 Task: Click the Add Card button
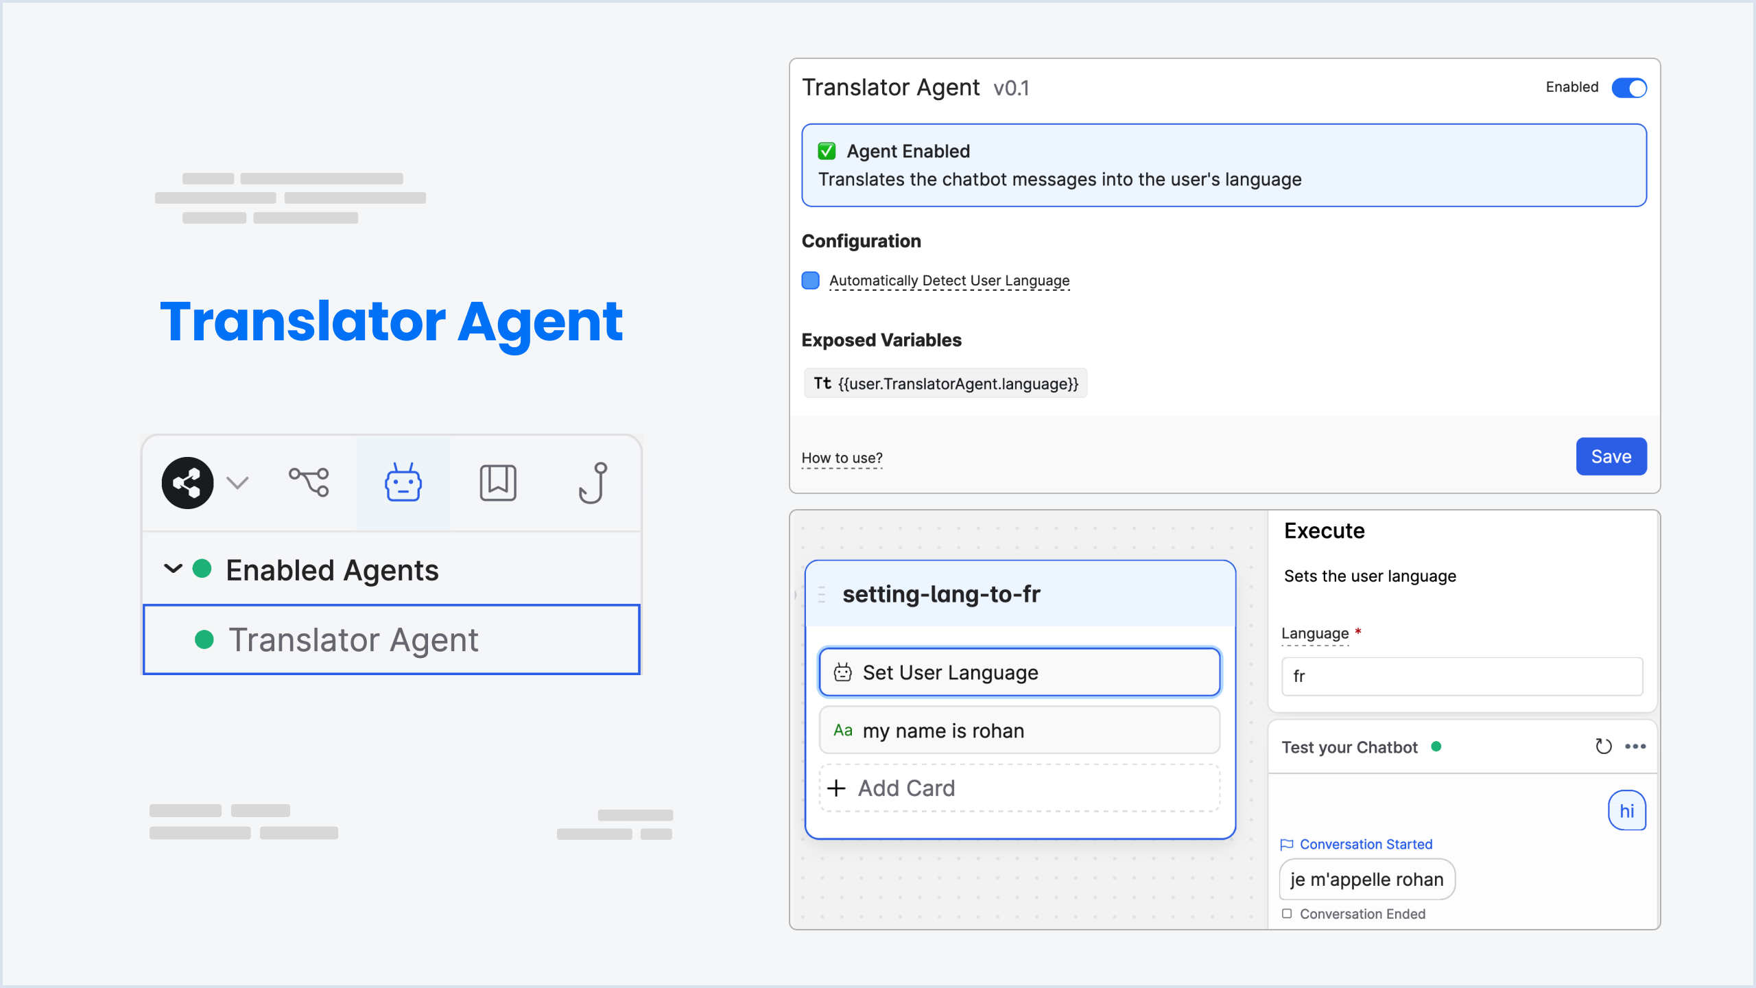[1019, 788]
